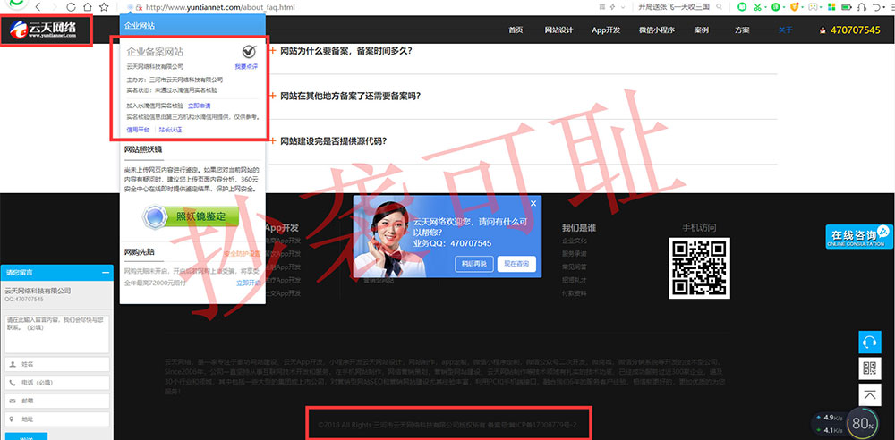
Task: Expand the undo arrow dropdown
Action: pos(886,8)
